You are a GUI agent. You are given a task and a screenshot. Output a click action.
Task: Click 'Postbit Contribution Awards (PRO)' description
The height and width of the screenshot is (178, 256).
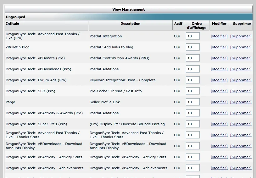point(119,58)
